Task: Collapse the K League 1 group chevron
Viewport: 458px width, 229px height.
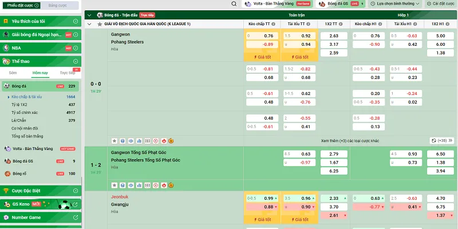Action: pyautogui.click(x=89, y=24)
